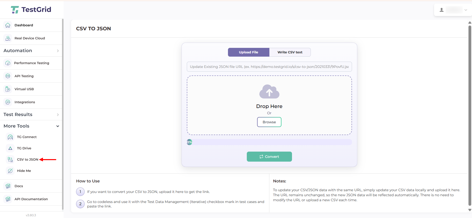The image size is (472, 218).
Task: Click the Dashboard home icon
Action: coord(8,25)
